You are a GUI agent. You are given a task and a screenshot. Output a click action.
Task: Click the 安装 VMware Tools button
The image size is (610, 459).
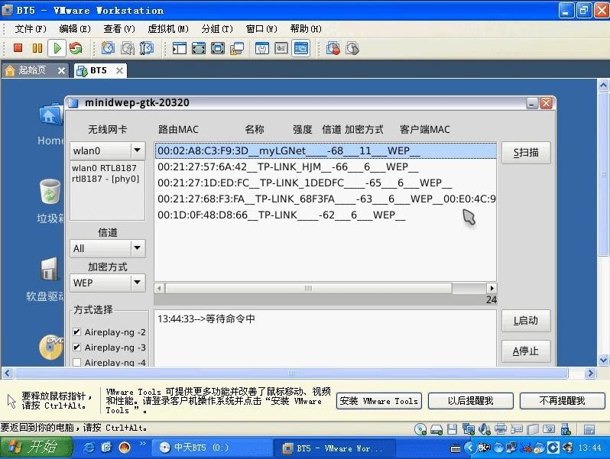379,401
